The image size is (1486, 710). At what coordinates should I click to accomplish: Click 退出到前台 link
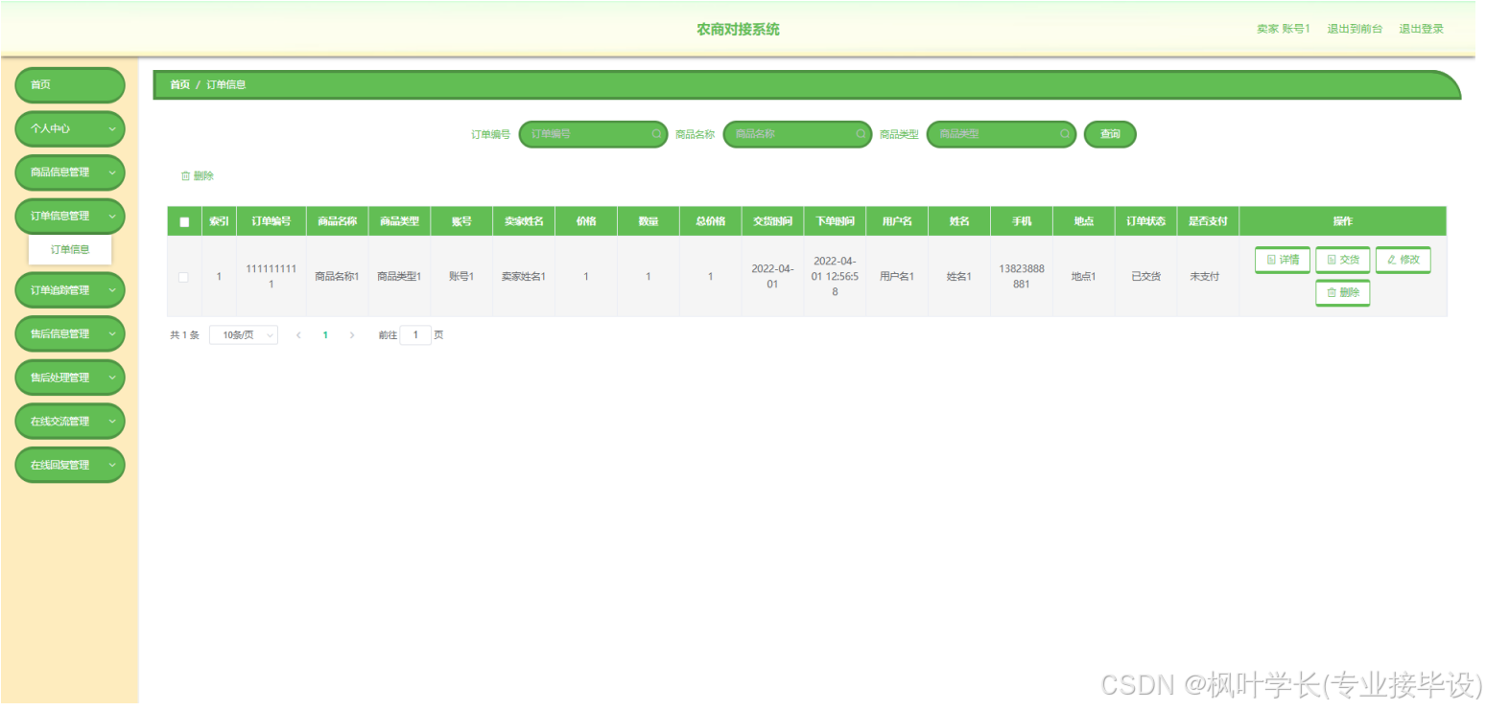(1355, 29)
